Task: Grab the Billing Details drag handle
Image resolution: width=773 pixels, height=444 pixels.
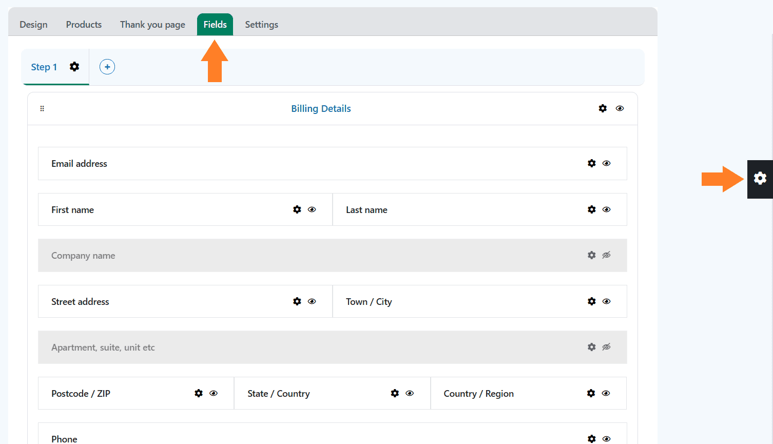Action: point(42,108)
